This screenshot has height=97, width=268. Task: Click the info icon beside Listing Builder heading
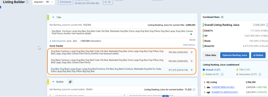tap(27, 2)
